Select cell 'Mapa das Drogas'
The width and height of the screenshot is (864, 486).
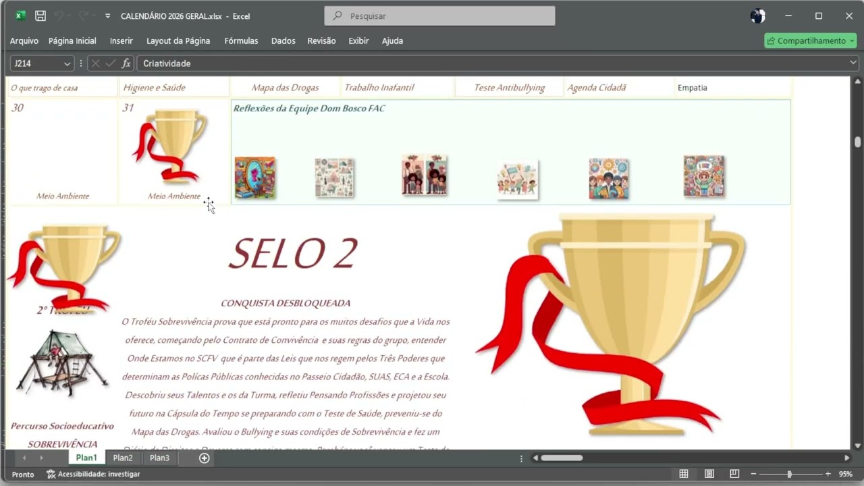[285, 88]
